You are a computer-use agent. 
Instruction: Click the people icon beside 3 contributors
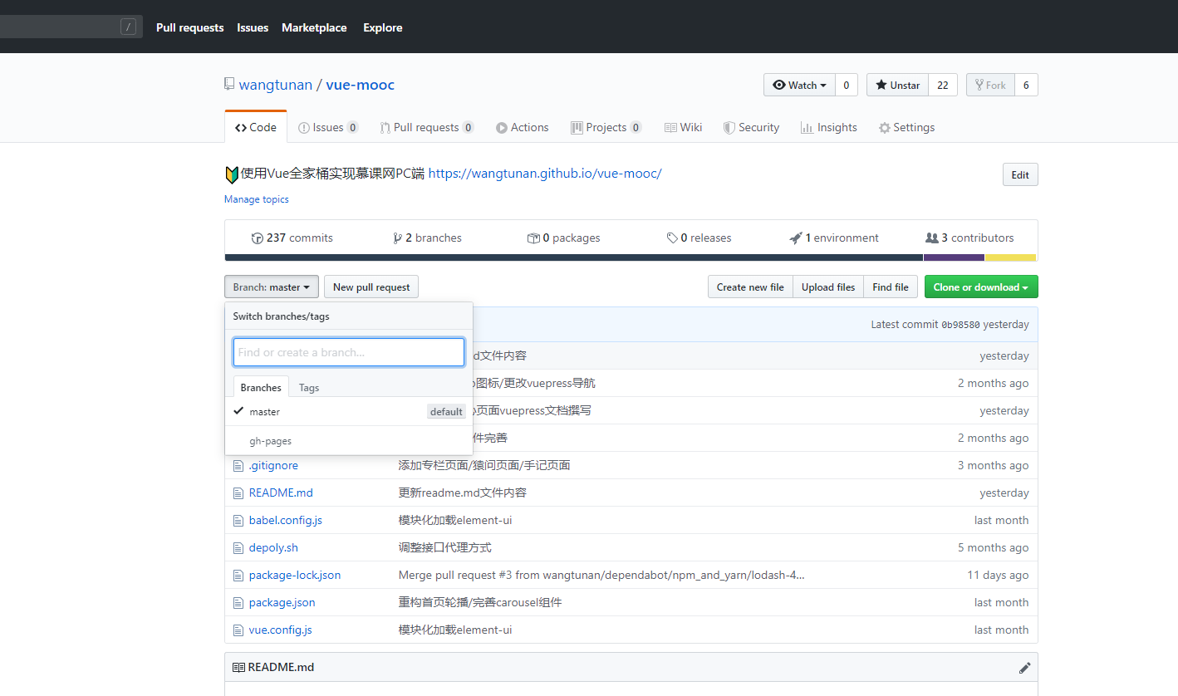[x=932, y=238]
